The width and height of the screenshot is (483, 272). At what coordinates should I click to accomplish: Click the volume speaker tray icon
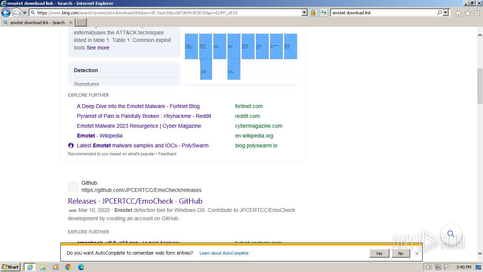point(429,267)
